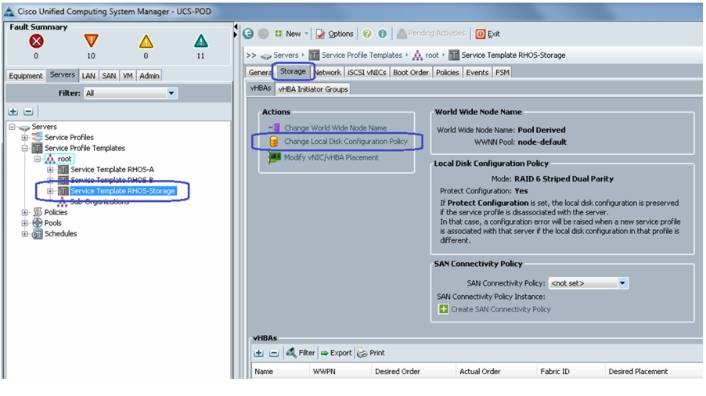Click the Policies tree item

(56, 212)
